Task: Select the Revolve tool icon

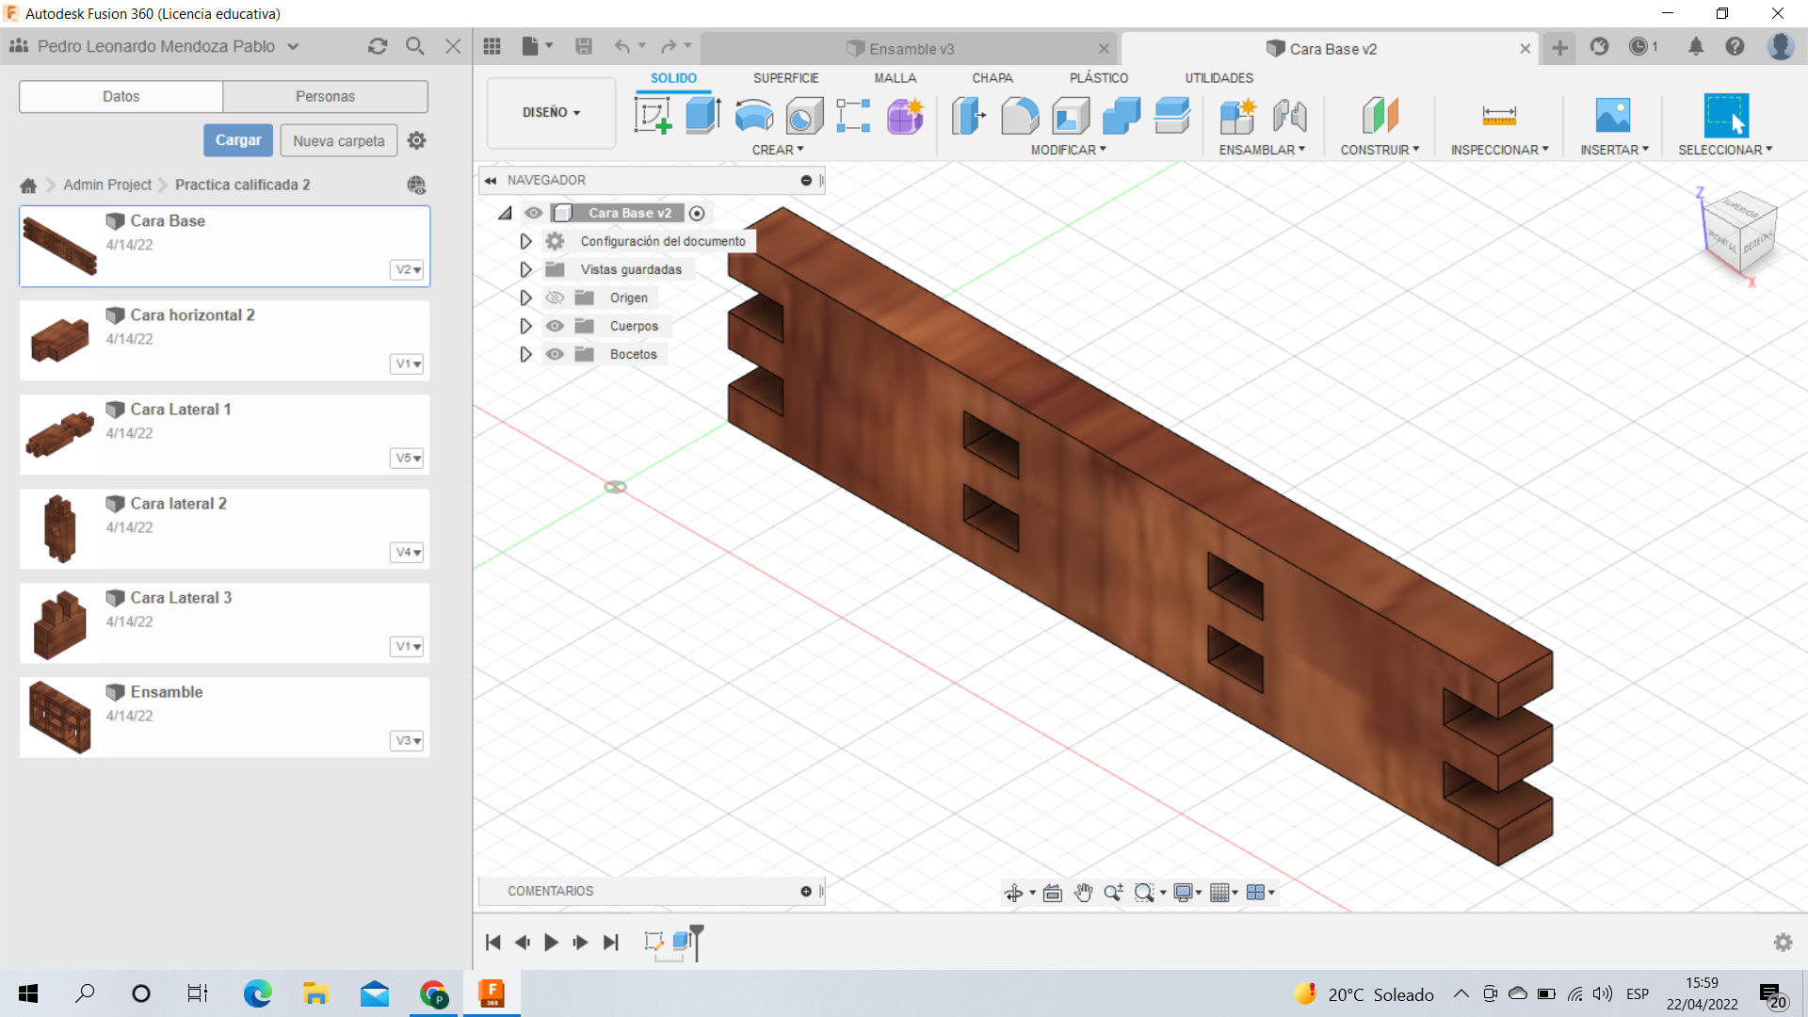Action: [x=753, y=116]
